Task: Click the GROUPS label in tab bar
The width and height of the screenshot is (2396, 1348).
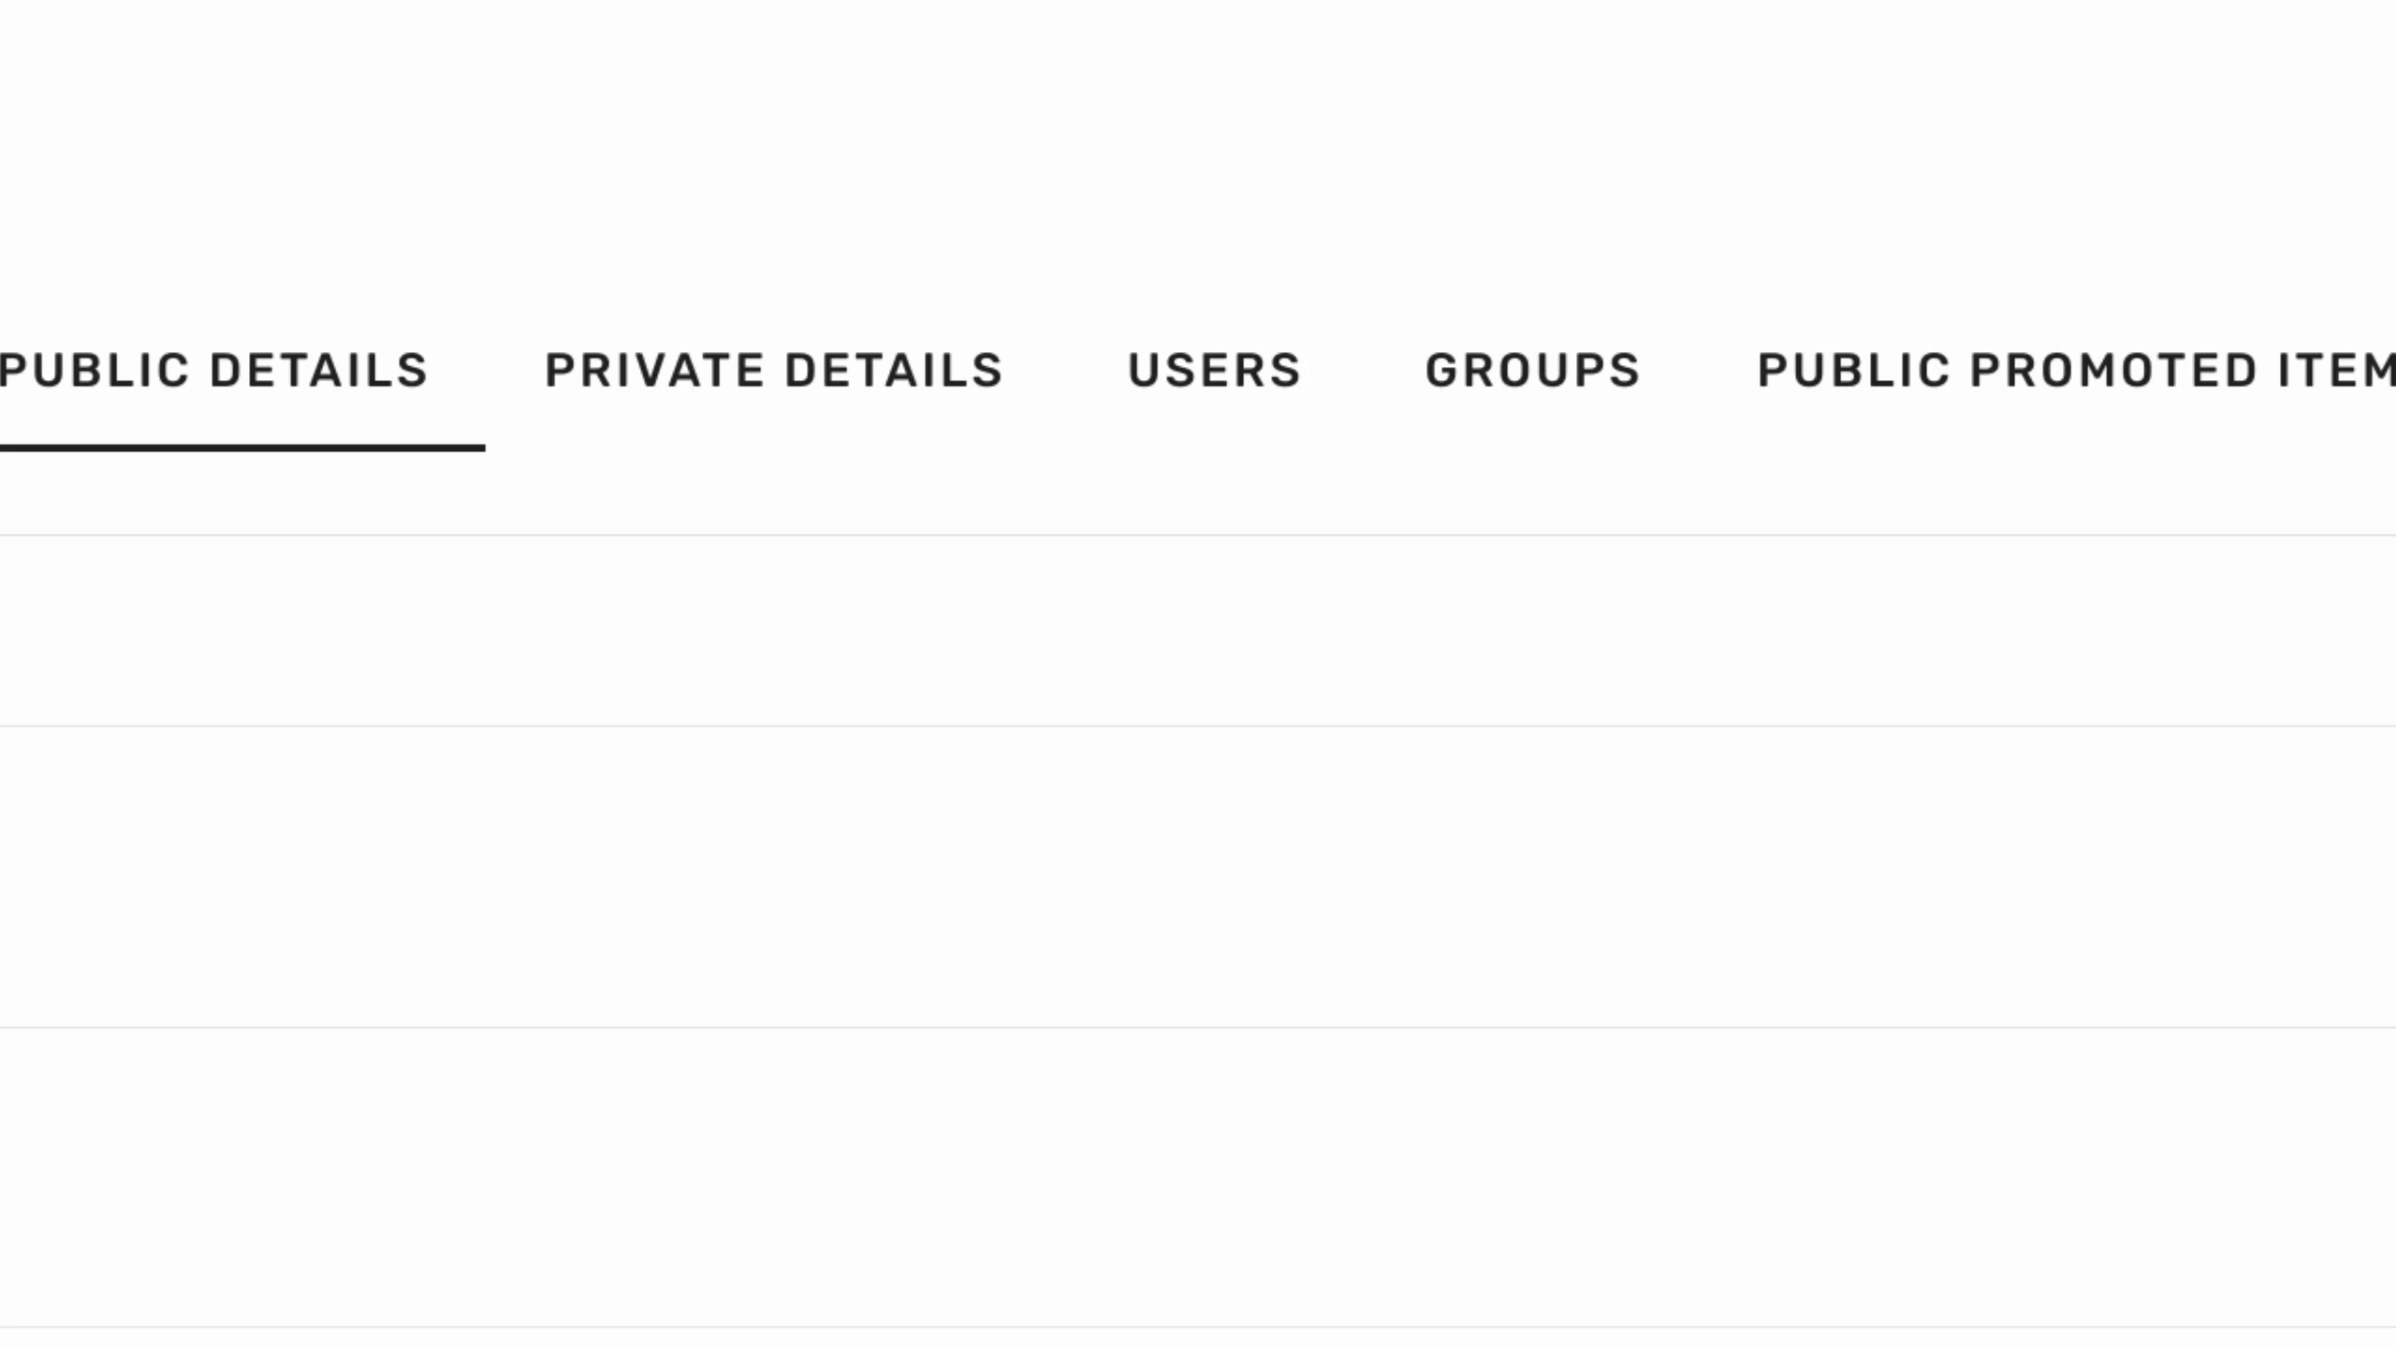Action: click(1532, 371)
